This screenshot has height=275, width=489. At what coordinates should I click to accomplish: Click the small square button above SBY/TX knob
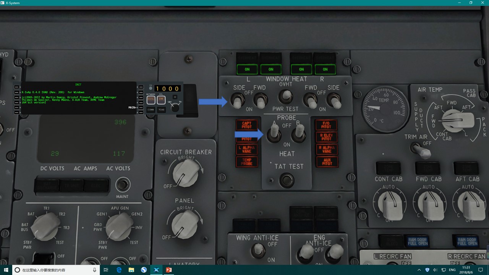pyautogui.click(x=175, y=97)
